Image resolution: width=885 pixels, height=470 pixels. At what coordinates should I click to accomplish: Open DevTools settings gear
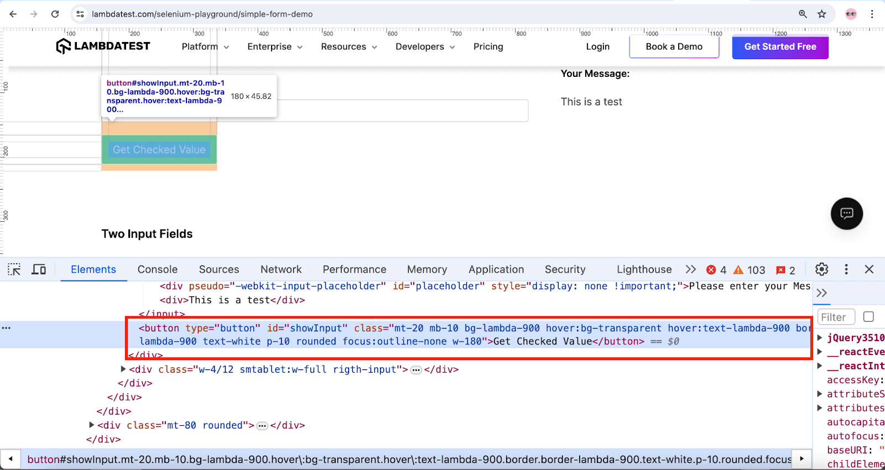822,269
